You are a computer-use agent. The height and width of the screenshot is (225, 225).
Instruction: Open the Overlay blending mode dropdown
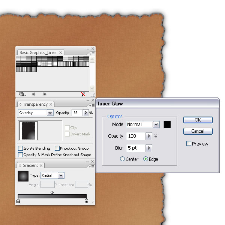pos(50,113)
